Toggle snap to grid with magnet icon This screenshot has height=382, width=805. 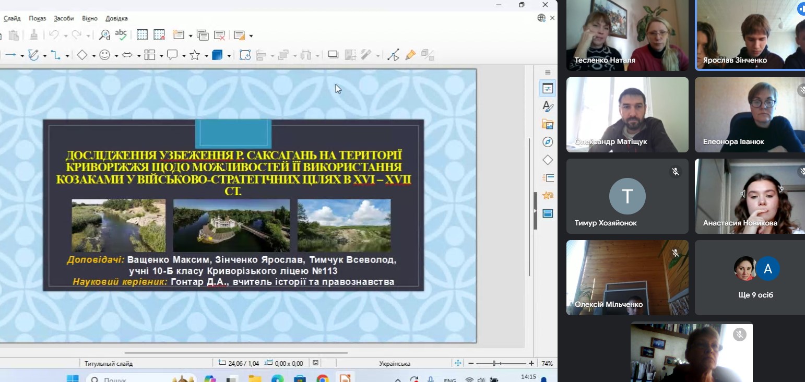point(159,35)
